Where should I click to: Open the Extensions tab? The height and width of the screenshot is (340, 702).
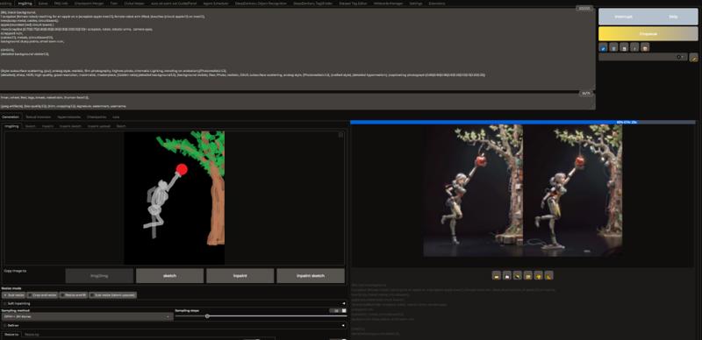point(437,4)
